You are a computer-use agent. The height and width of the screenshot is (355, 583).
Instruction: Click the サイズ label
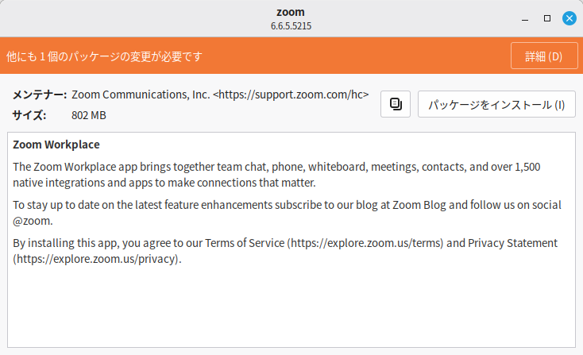29,115
